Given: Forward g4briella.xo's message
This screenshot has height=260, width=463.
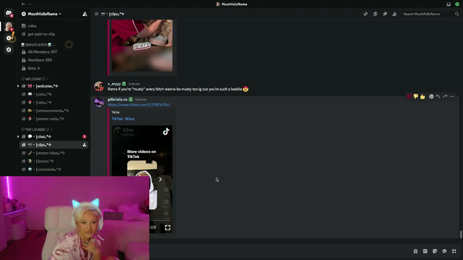Looking at the screenshot, I should point(445,96).
